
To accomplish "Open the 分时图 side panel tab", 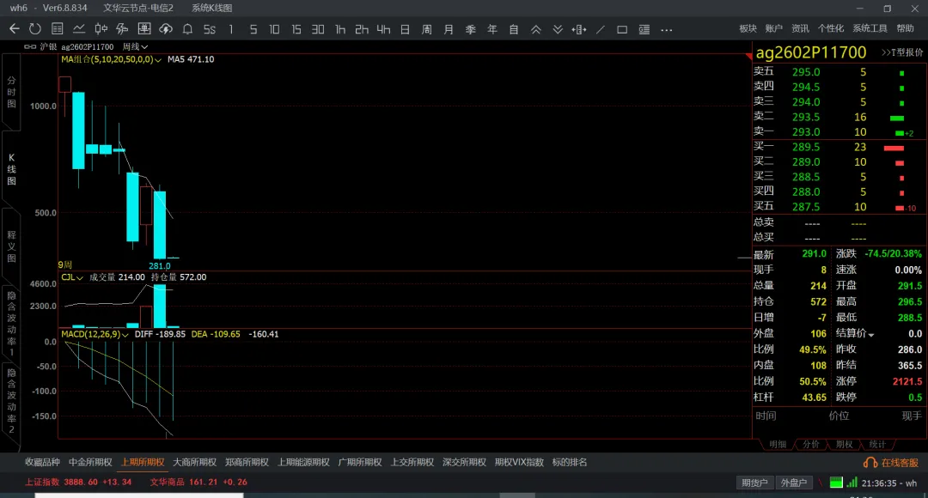I will point(11,91).
